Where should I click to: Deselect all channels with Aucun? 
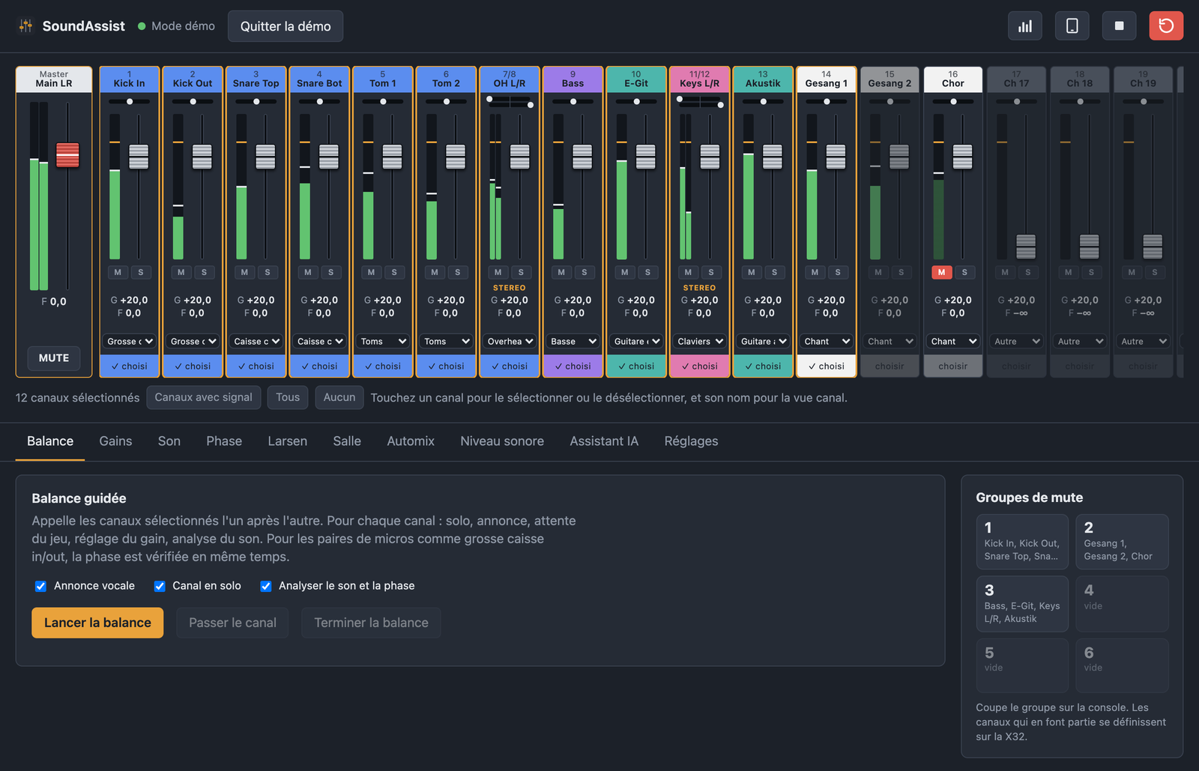point(339,397)
